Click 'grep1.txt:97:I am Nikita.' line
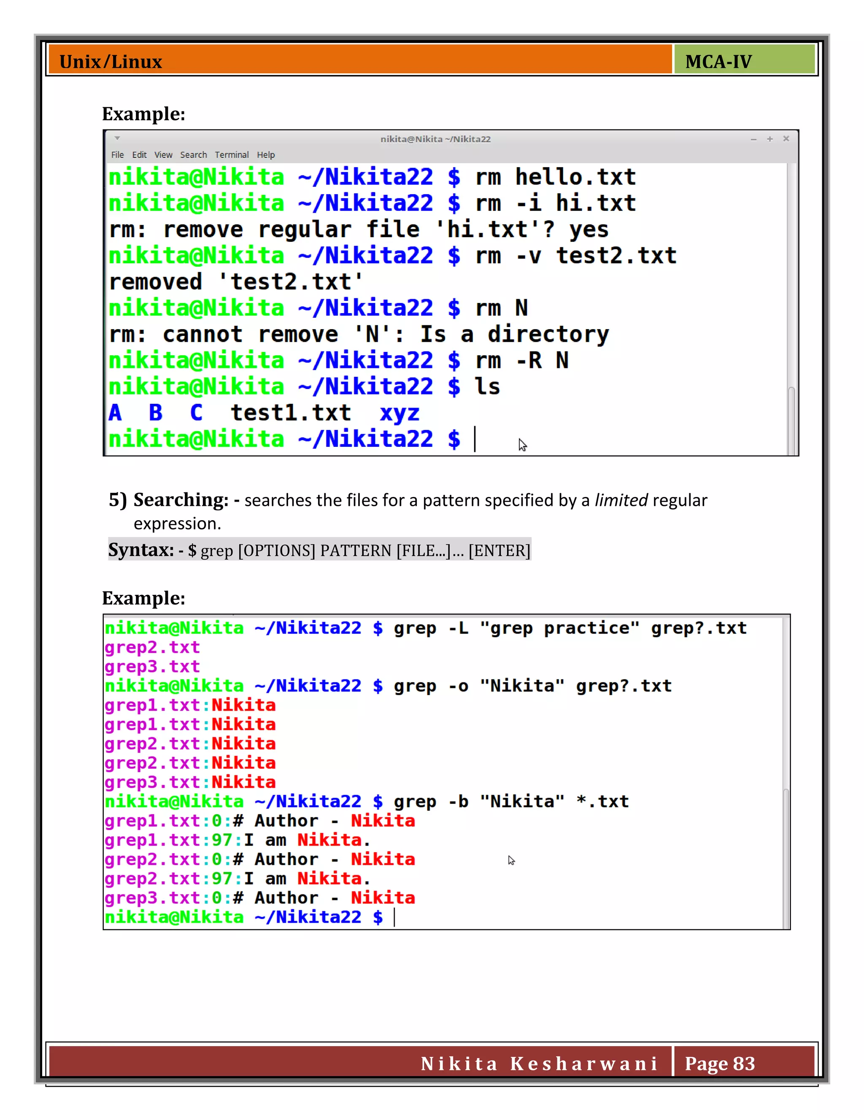 point(237,840)
